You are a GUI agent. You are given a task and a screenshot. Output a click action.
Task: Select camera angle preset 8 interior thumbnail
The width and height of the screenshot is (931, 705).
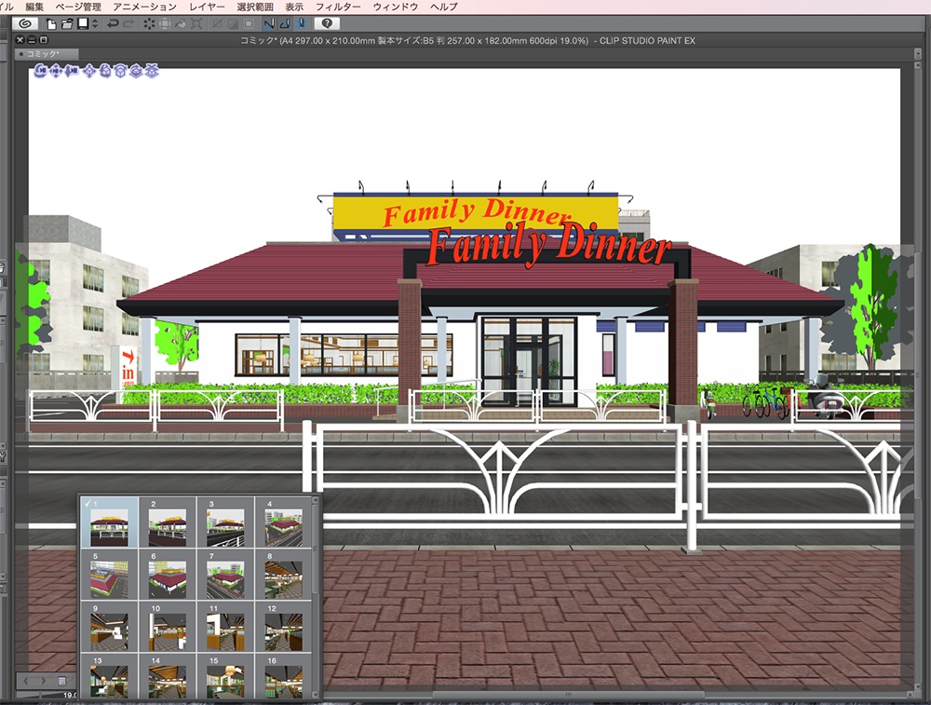283,575
